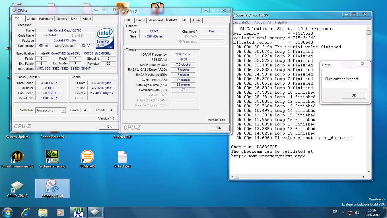This screenshot has width=387, height=218.
Task: Click the Rated FSB value 1400.0 MHz
Action: pyautogui.click(x=49, y=98)
